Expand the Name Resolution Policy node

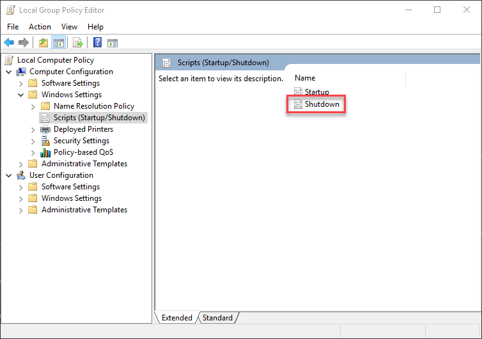(x=33, y=107)
